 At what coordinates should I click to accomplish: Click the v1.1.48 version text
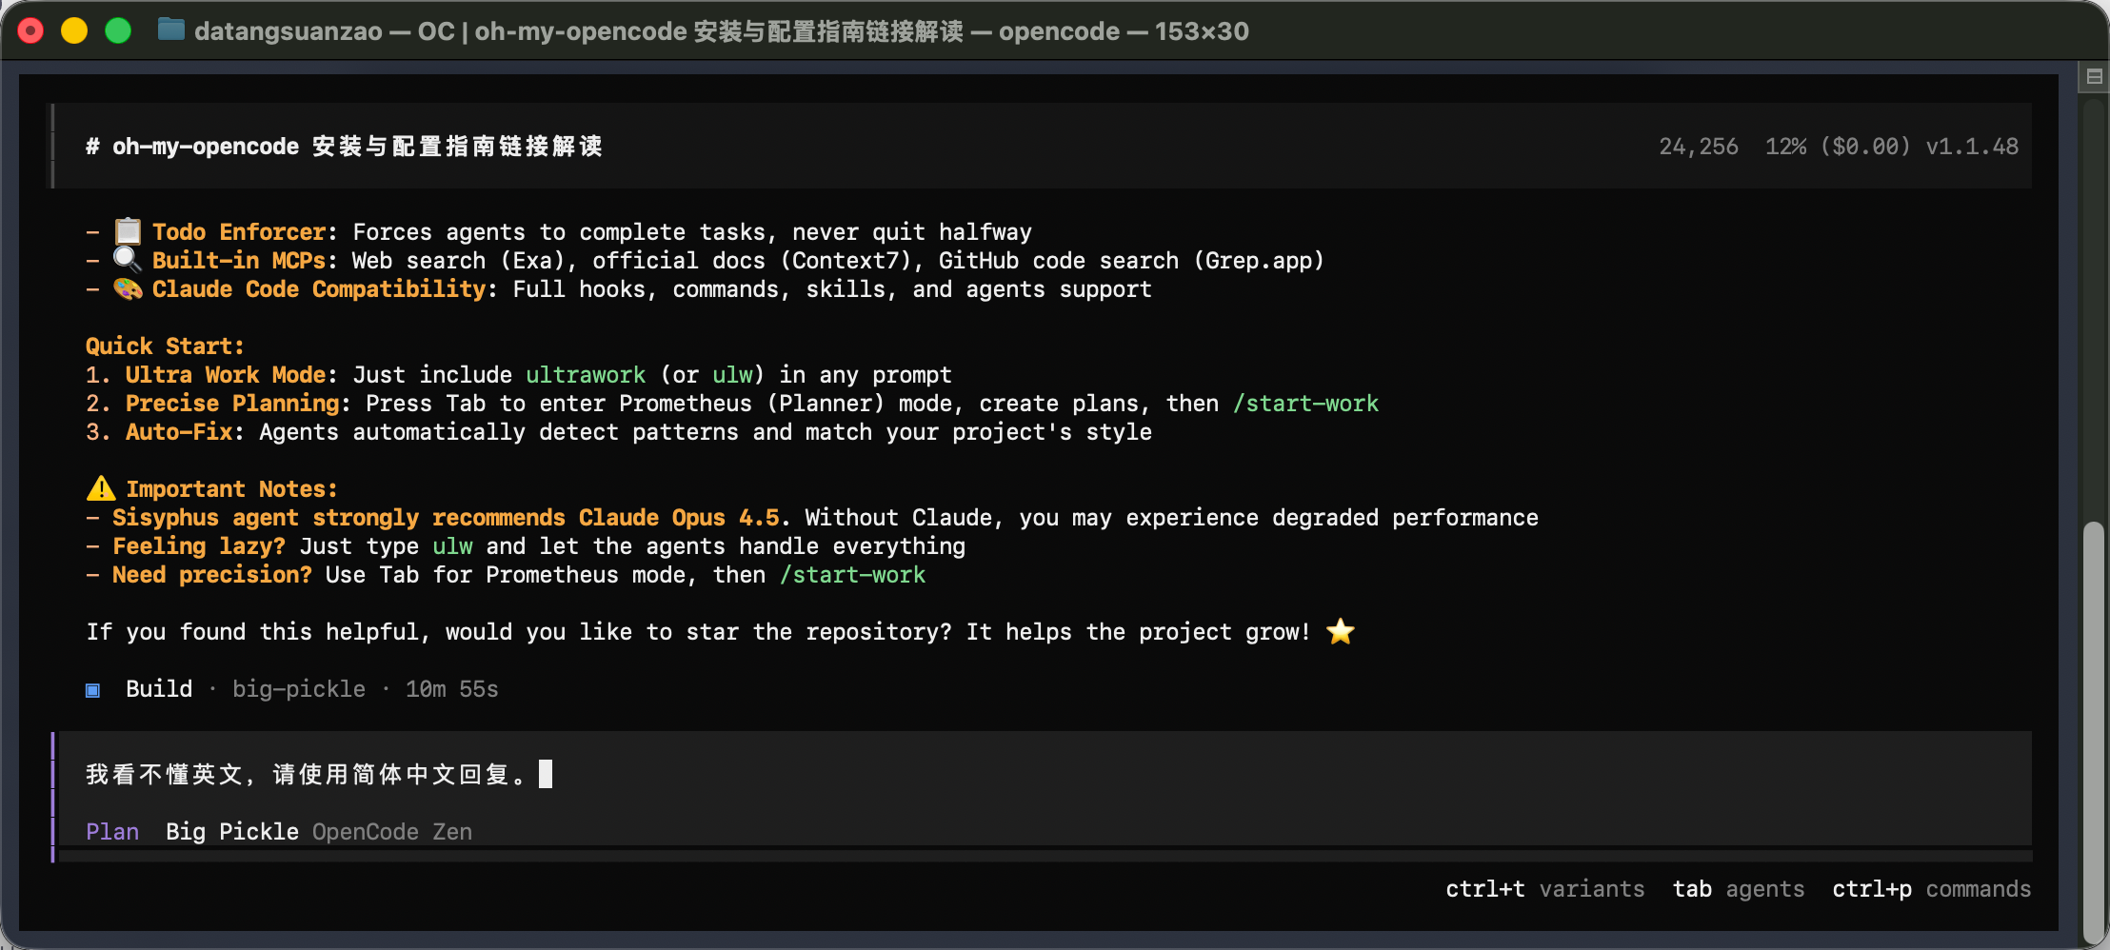[1972, 146]
